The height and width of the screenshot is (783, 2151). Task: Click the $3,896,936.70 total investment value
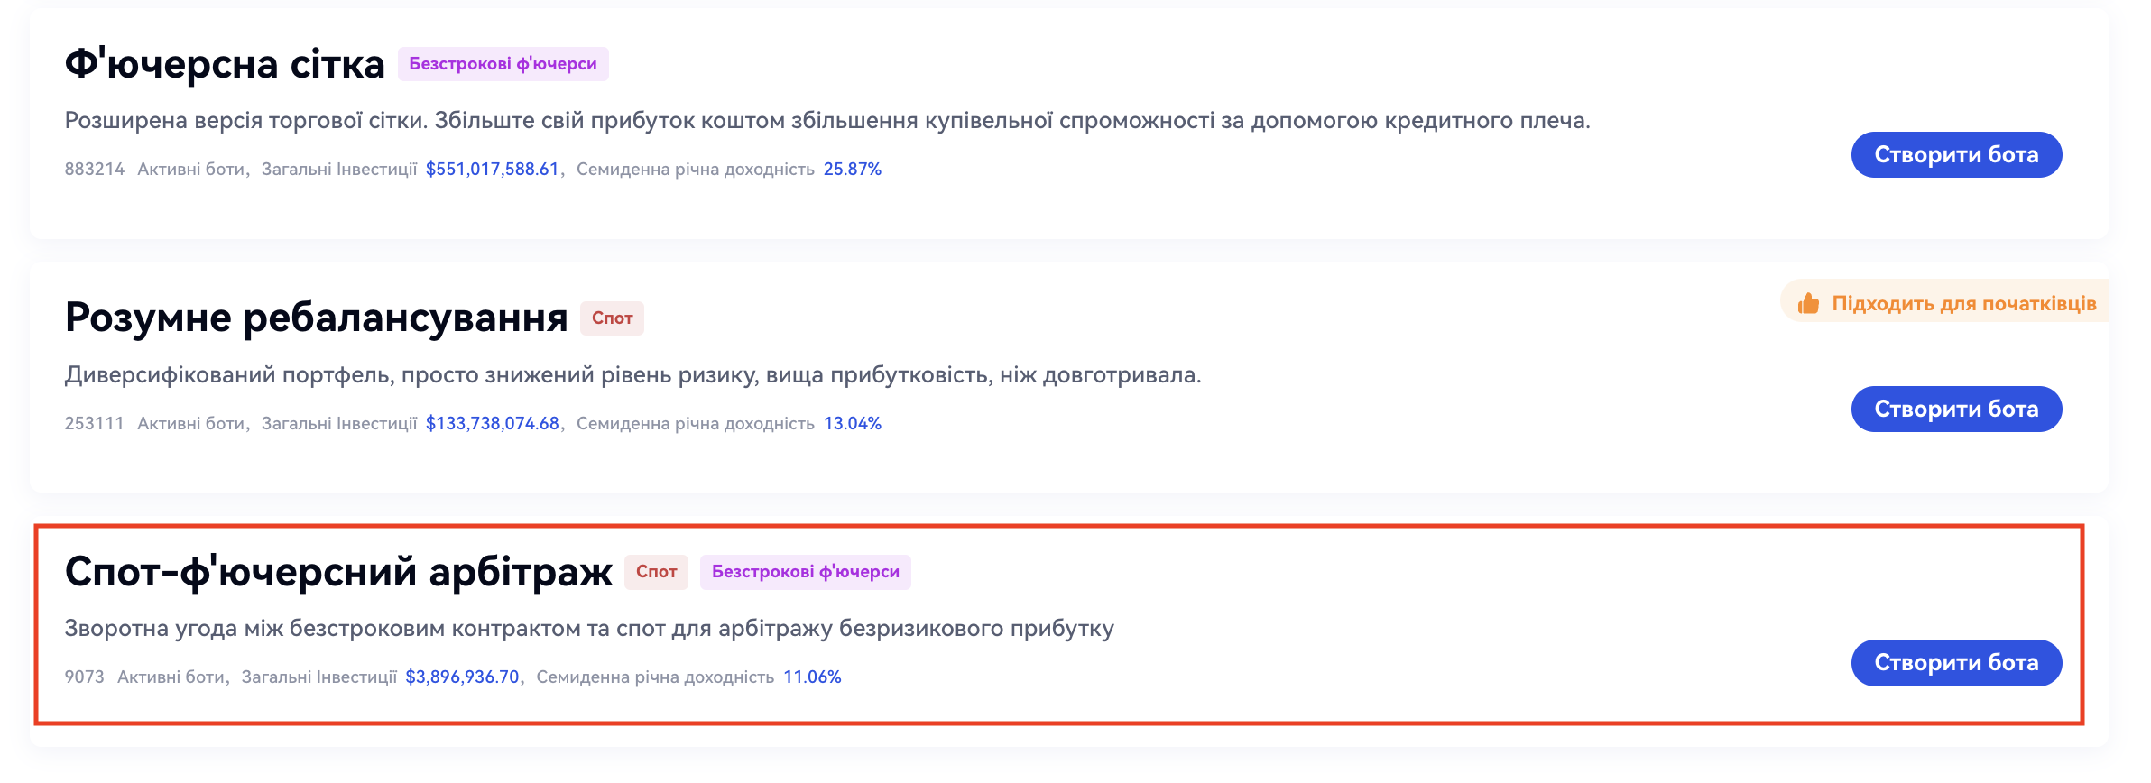pos(462,677)
